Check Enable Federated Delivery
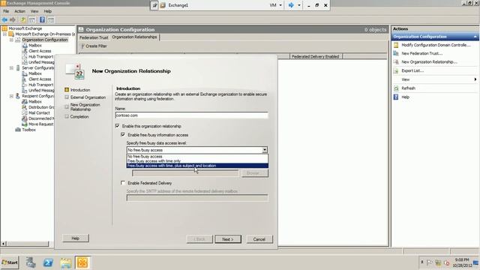This screenshot has height=270, width=480. tap(123, 183)
